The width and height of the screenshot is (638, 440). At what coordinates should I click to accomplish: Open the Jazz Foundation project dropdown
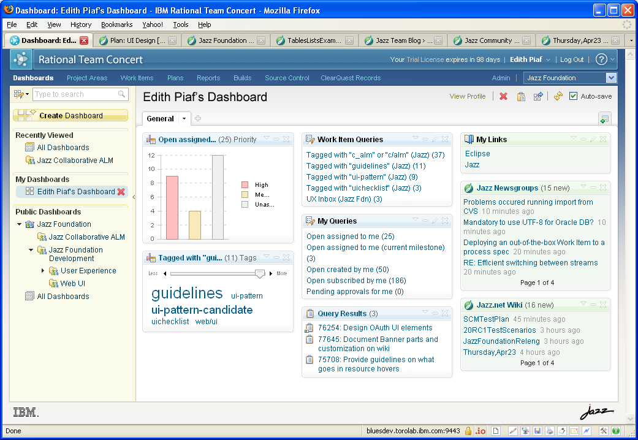pyautogui.click(x=611, y=78)
